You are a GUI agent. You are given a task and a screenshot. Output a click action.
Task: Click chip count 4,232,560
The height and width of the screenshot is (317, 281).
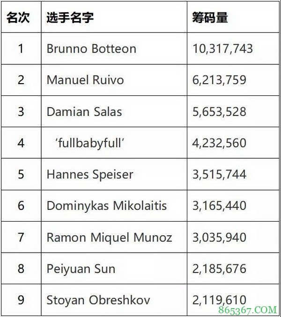[x=219, y=143]
